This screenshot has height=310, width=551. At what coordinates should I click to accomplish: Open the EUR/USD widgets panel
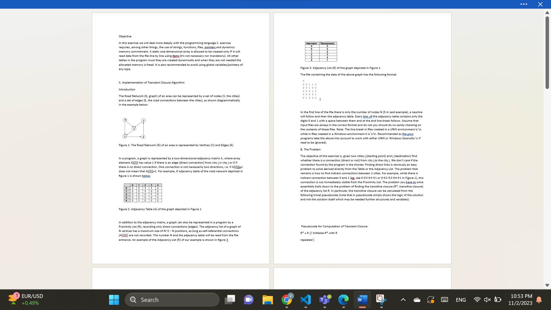pos(26,299)
